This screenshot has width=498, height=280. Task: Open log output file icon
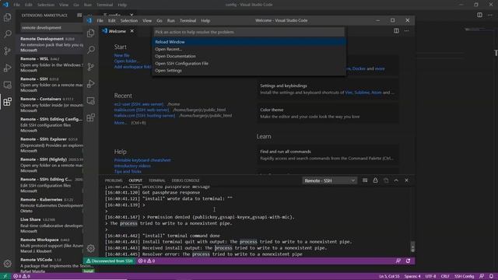(x=386, y=180)
